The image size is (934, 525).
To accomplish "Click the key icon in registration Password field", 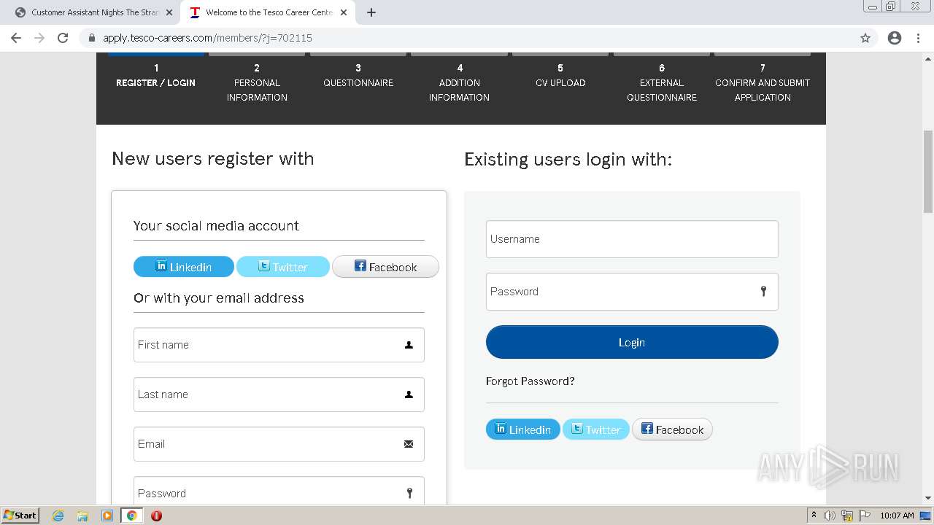I will (409, 493).
